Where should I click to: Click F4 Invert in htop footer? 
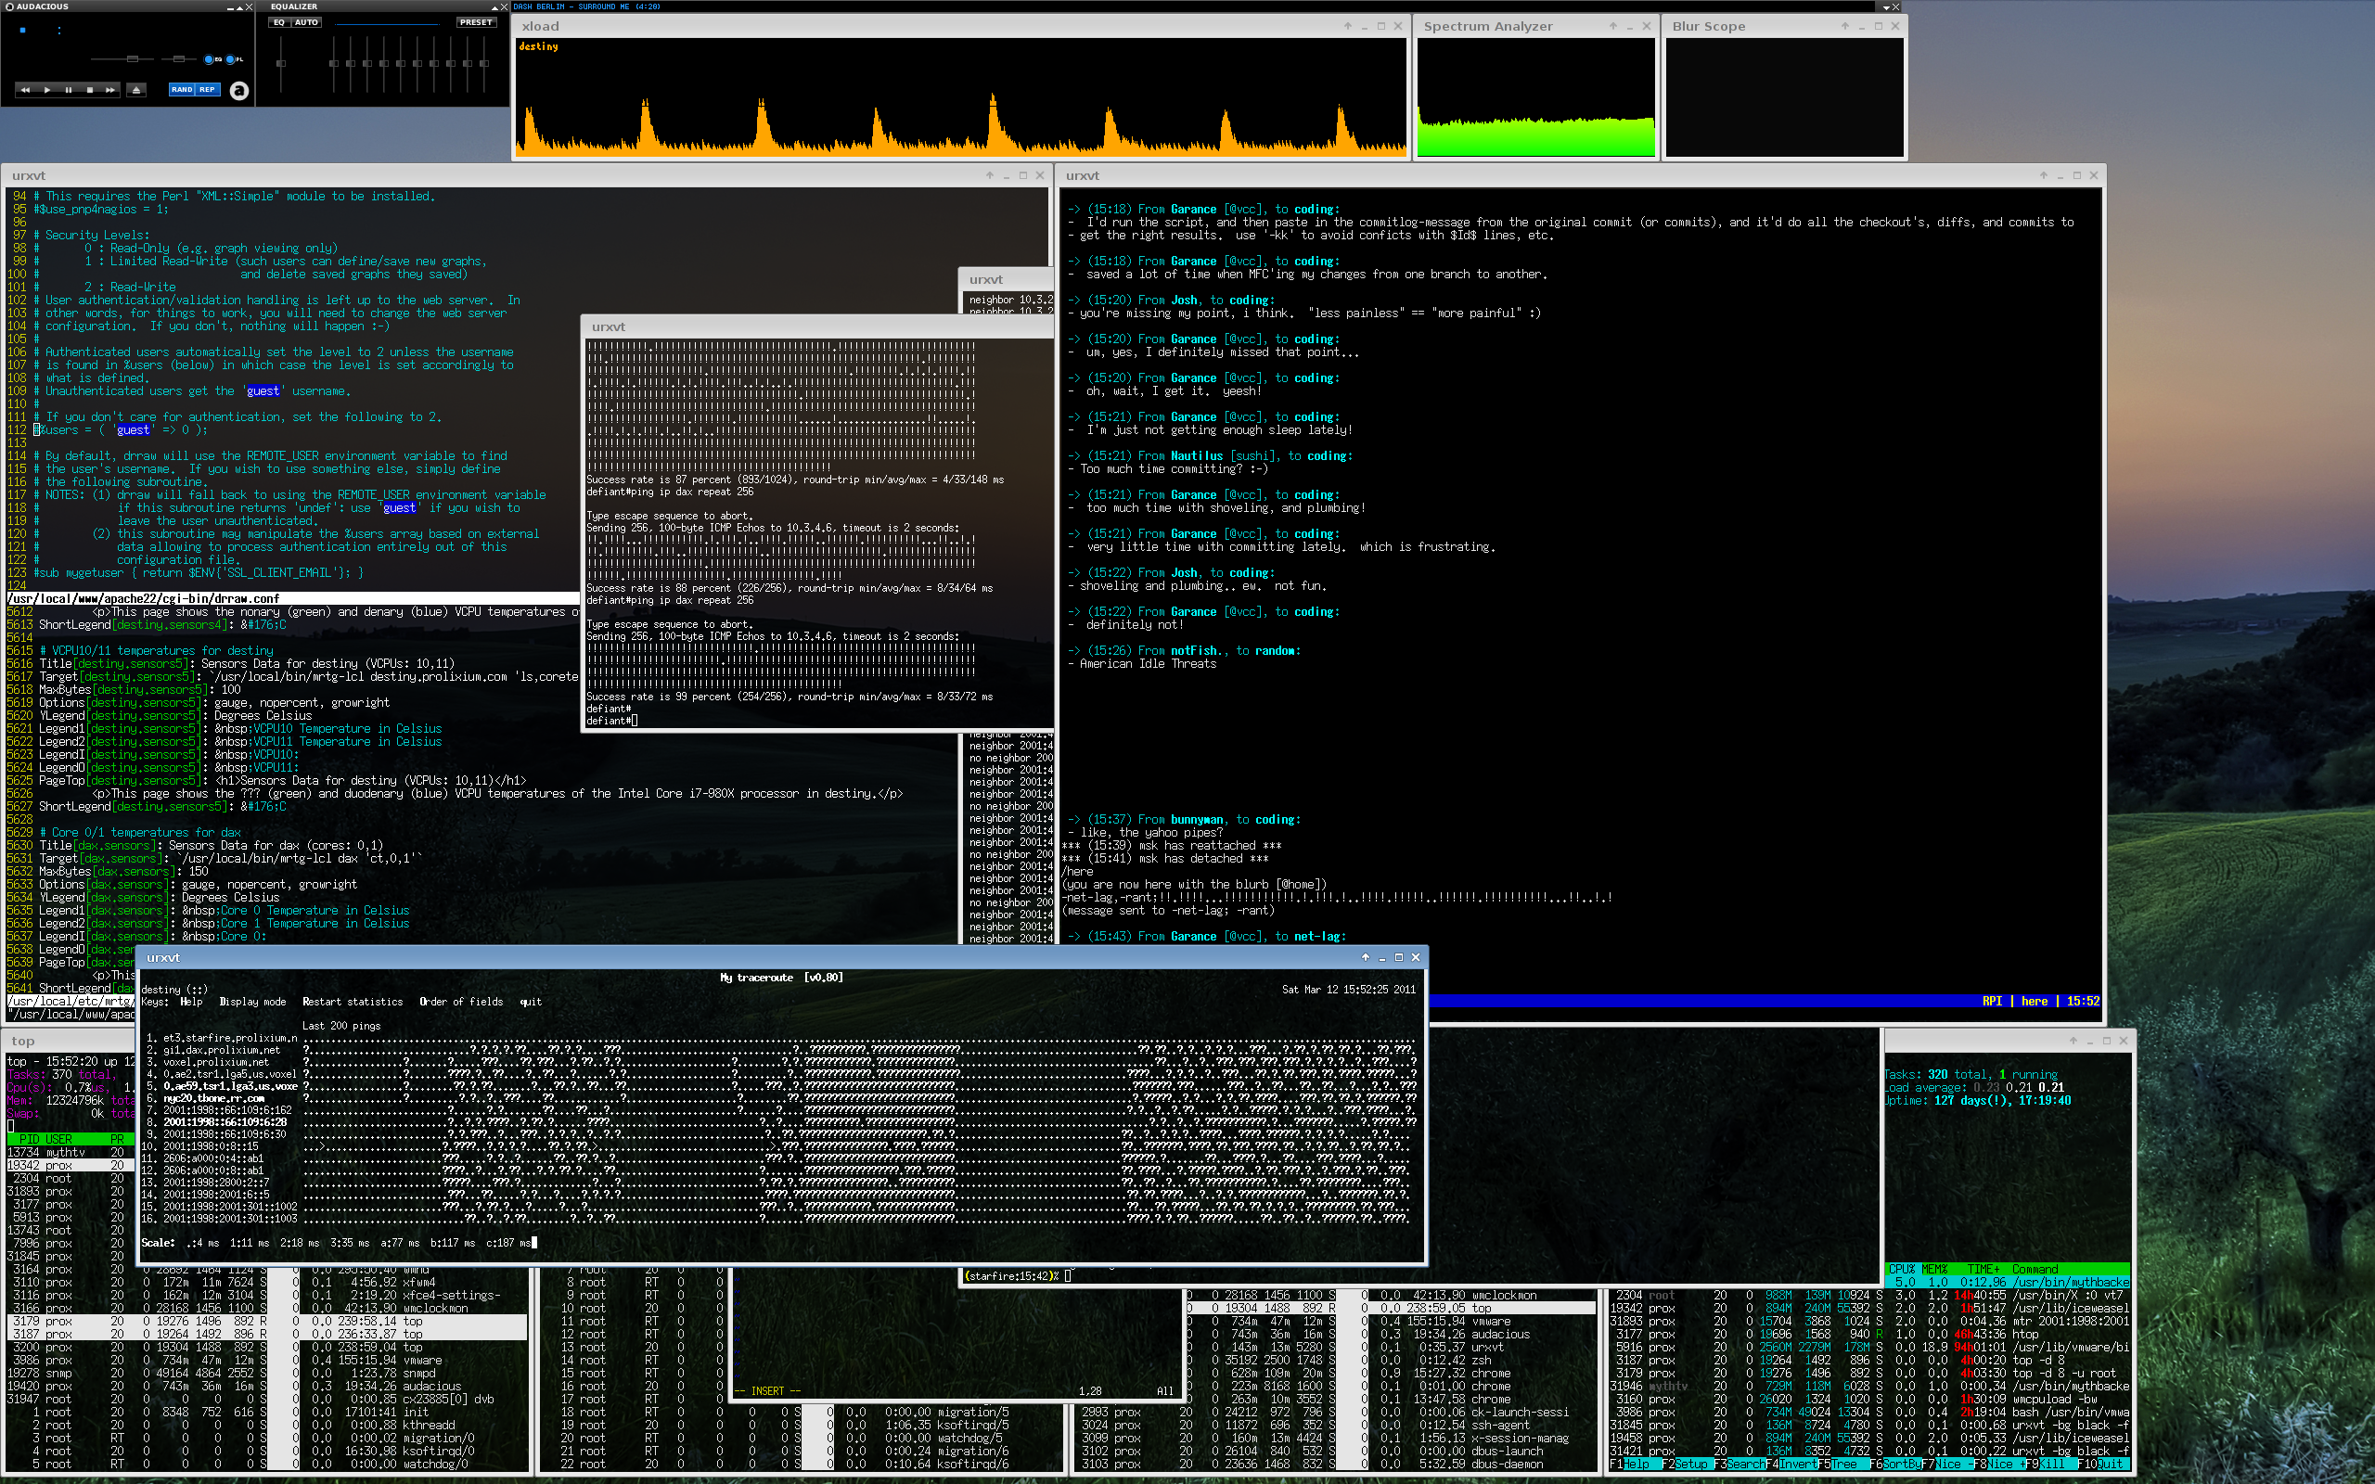(1791, 1465)
